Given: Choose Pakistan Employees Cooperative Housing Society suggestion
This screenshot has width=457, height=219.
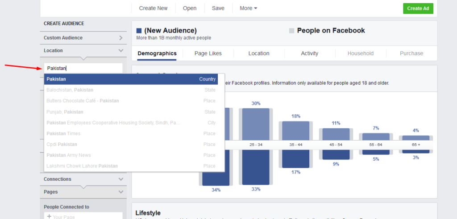Looking at the screenshot, I should tap(131, 123).
